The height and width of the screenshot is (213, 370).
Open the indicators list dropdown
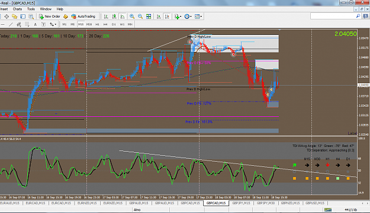click(x=178, y=17)
